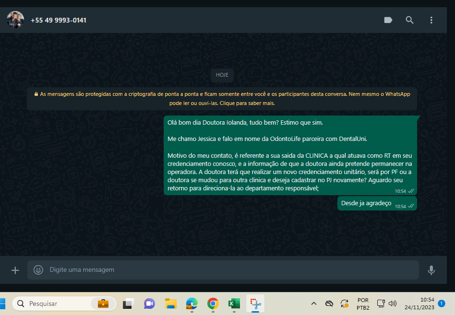
Task: Open the clock showing 10:54 24/11/2023
Action: coord(420,303)
